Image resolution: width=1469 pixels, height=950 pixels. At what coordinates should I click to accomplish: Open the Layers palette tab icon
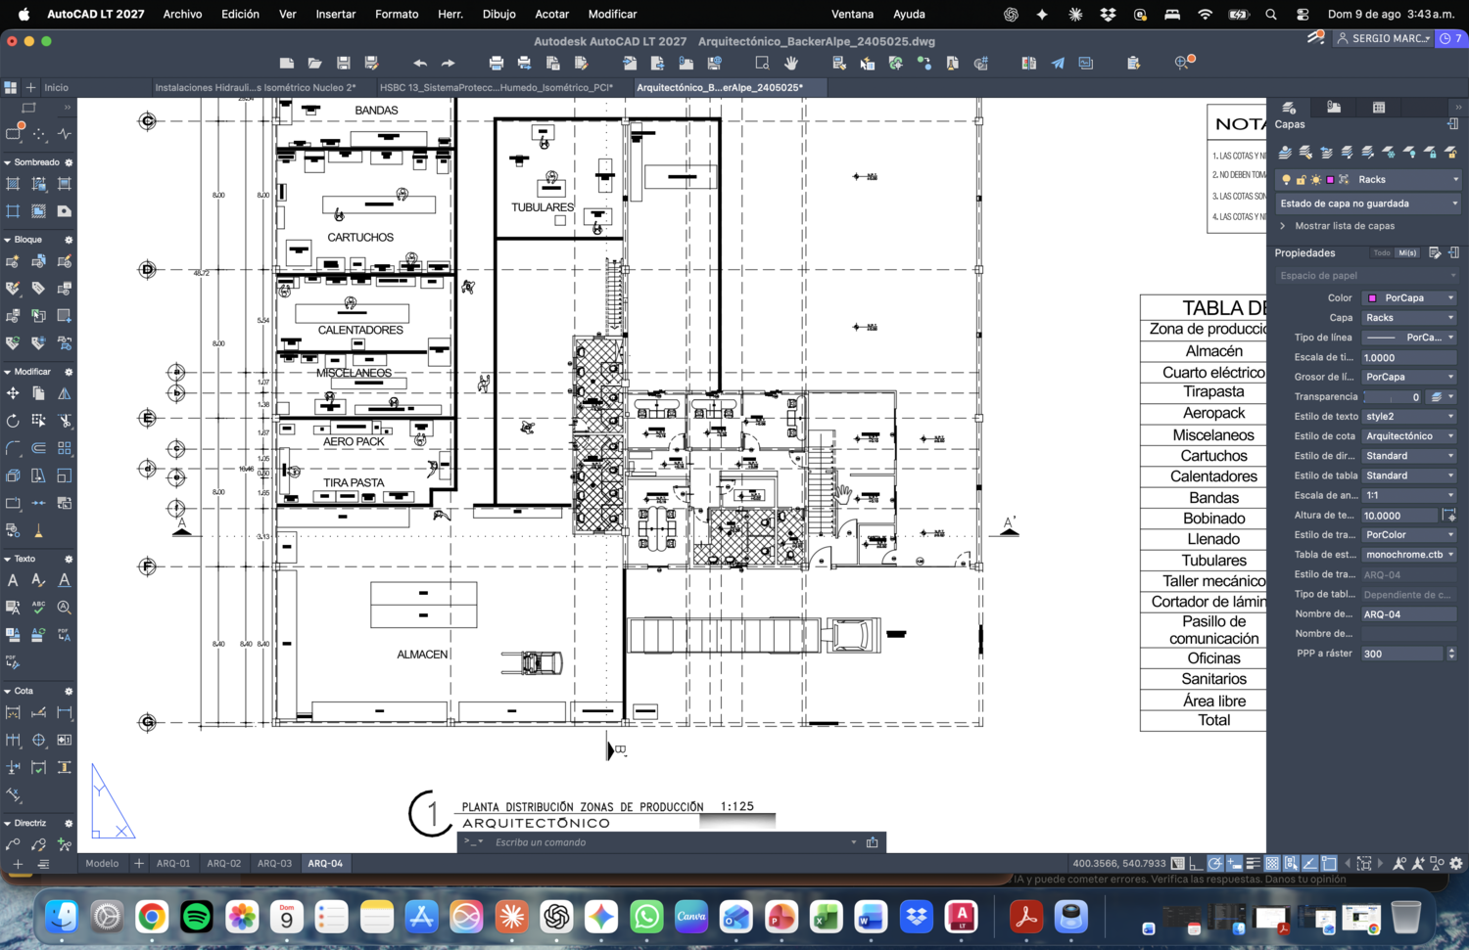[1289, 108]
